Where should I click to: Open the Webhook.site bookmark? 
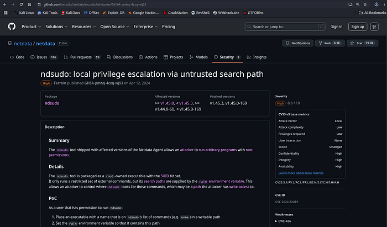pos(226,13)
